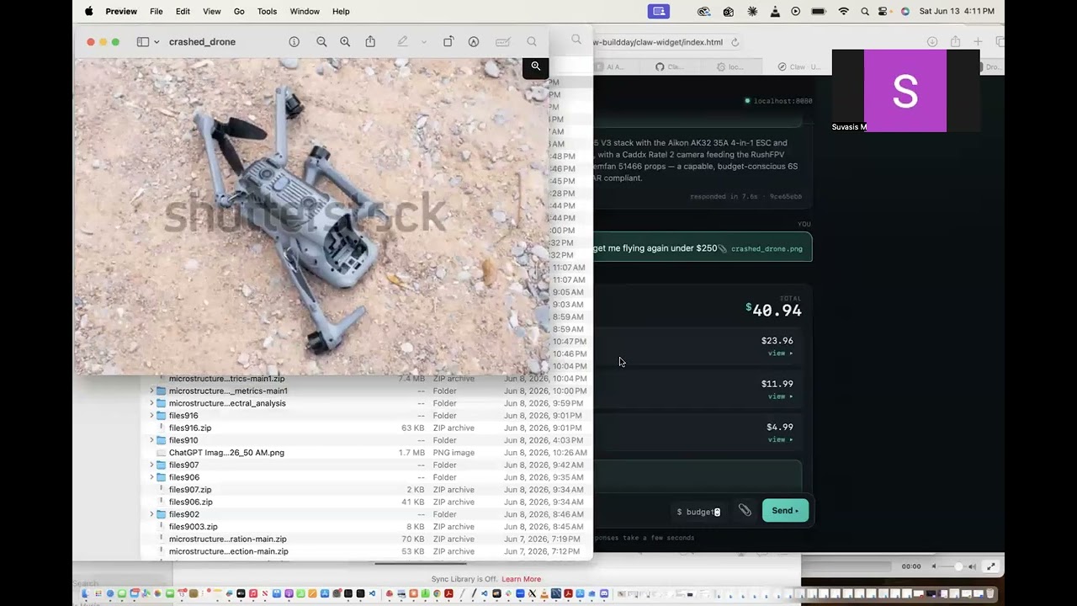The width and height of the screenshot is (1077, 606).
Task: Open the Preview toolbar search icon
Action: coord(532,42)
